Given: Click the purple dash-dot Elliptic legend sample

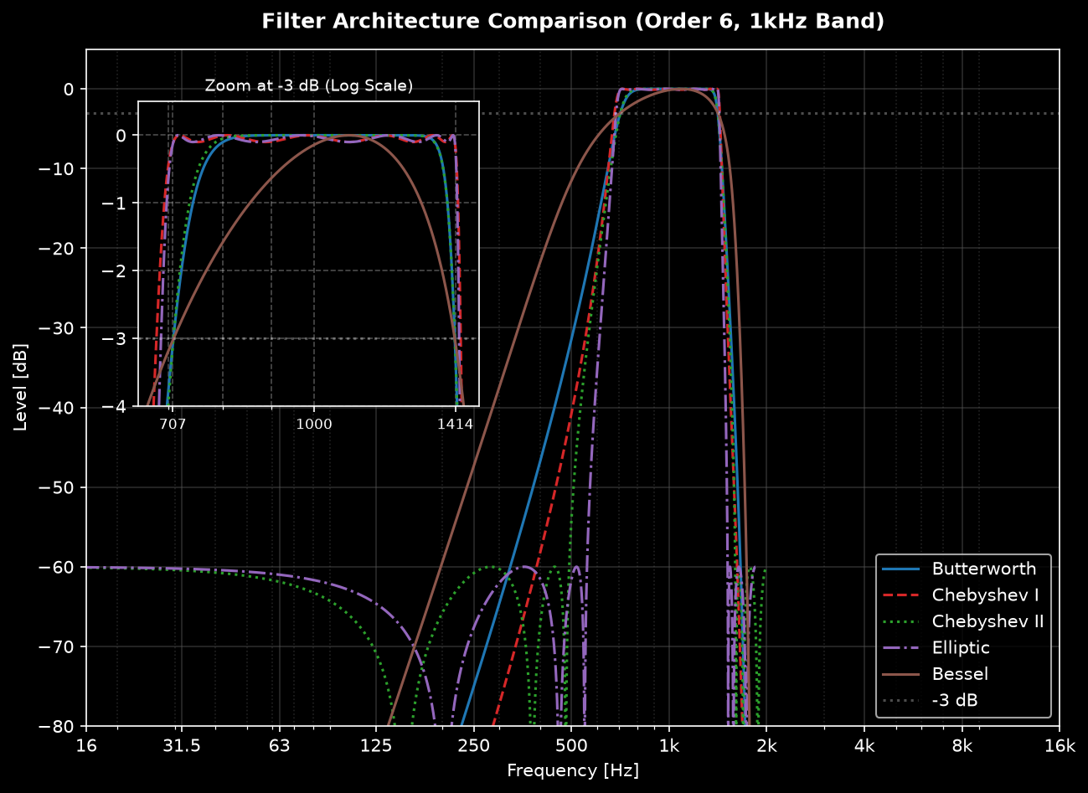Looking at the screenshot, I should tap(900, 648).
